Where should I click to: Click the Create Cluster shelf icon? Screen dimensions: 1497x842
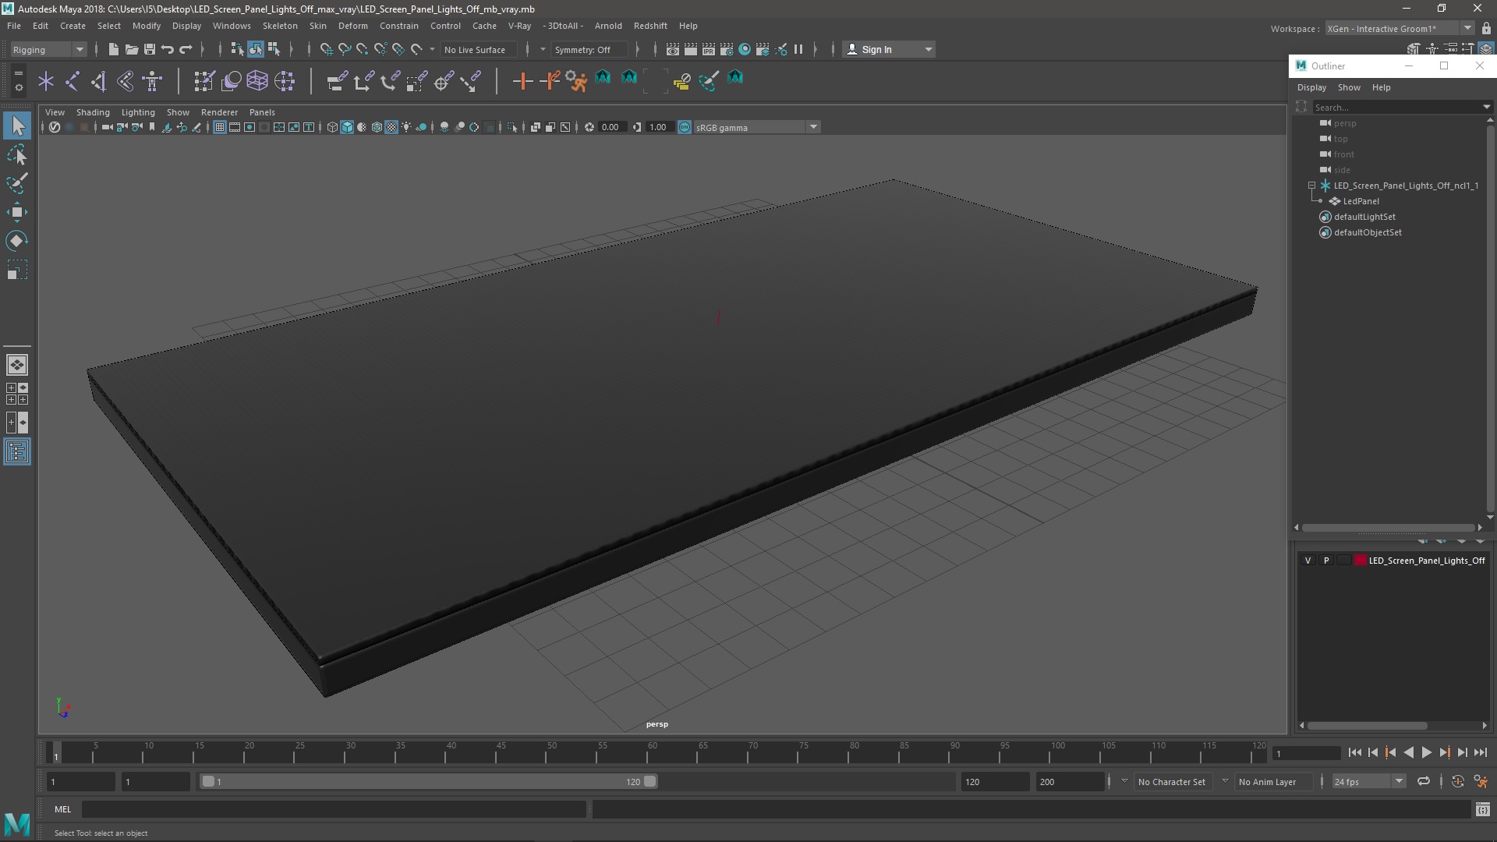tap(285, 81)
